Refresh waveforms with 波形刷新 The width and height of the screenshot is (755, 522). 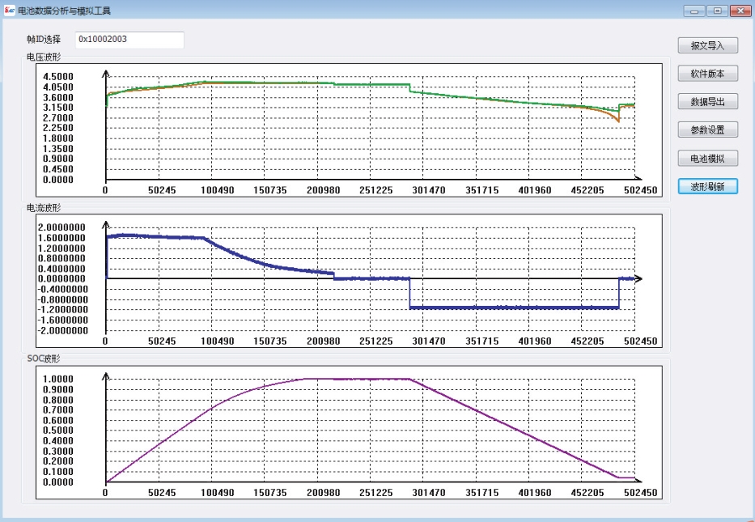click(707, 186)
